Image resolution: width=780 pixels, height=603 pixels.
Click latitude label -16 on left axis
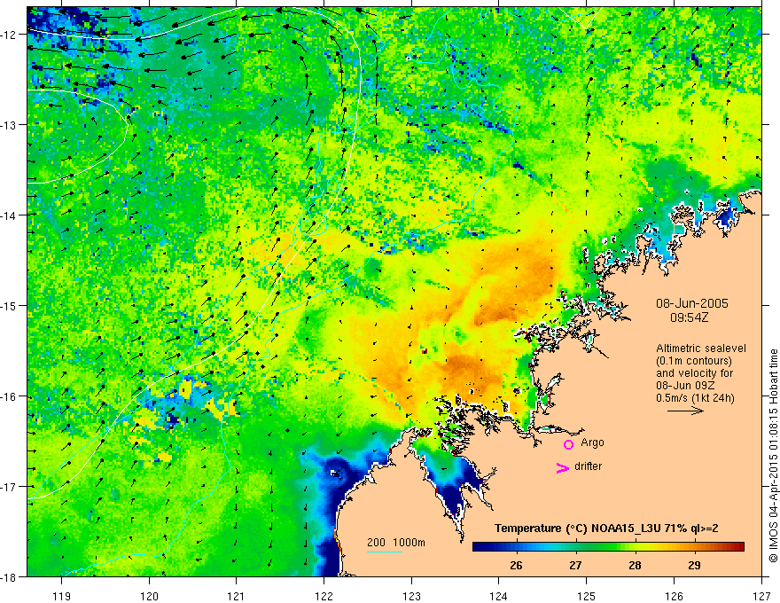point(9,396)
